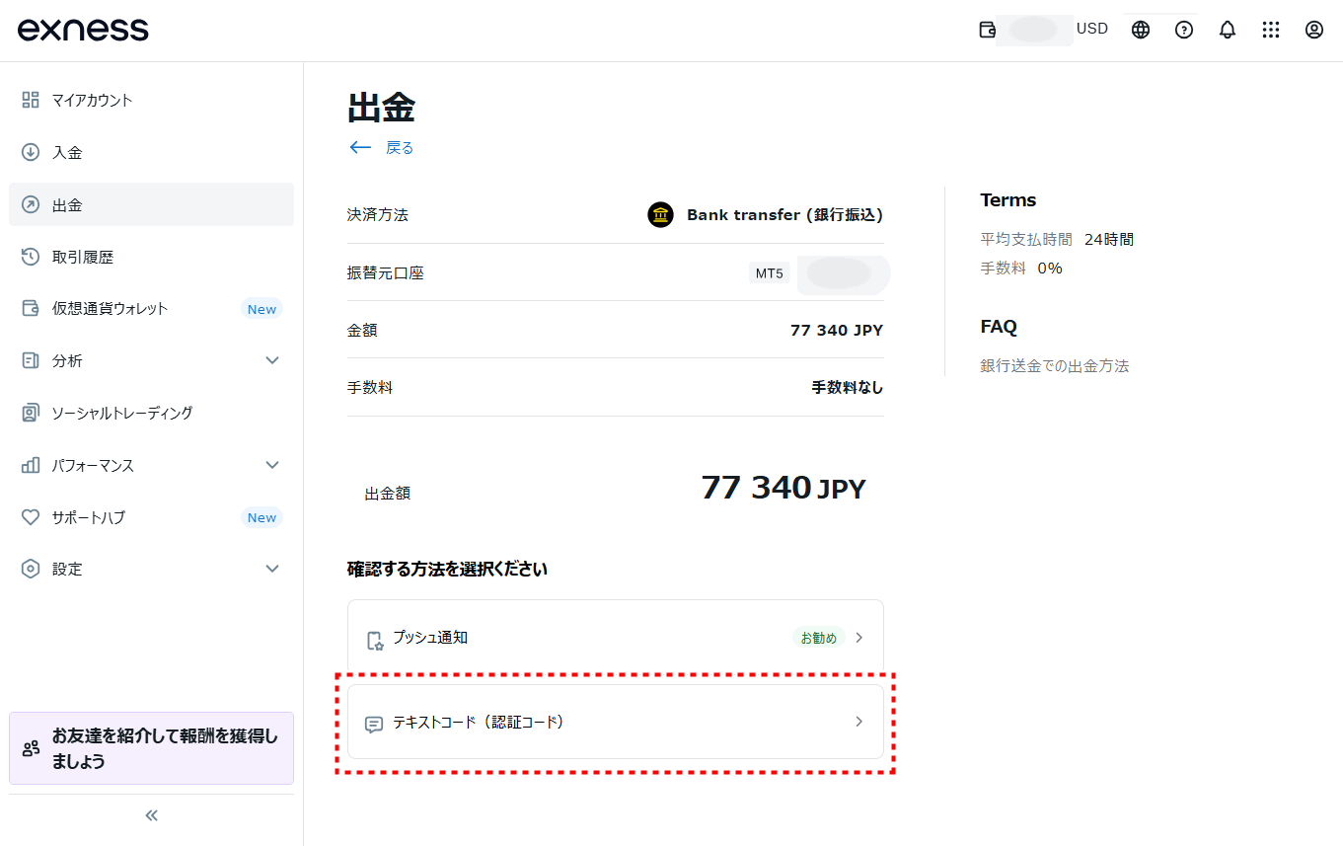Expand the 分析 menu chevron
The width and height of the screenshot is (1343, 846).
click(273, 360)
